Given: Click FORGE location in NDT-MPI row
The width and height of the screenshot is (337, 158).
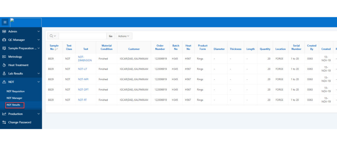Looking at the screenshot, I should 279,79.
